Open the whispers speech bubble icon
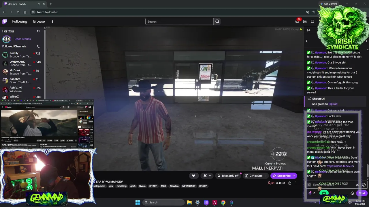 [x=312, y=22]
